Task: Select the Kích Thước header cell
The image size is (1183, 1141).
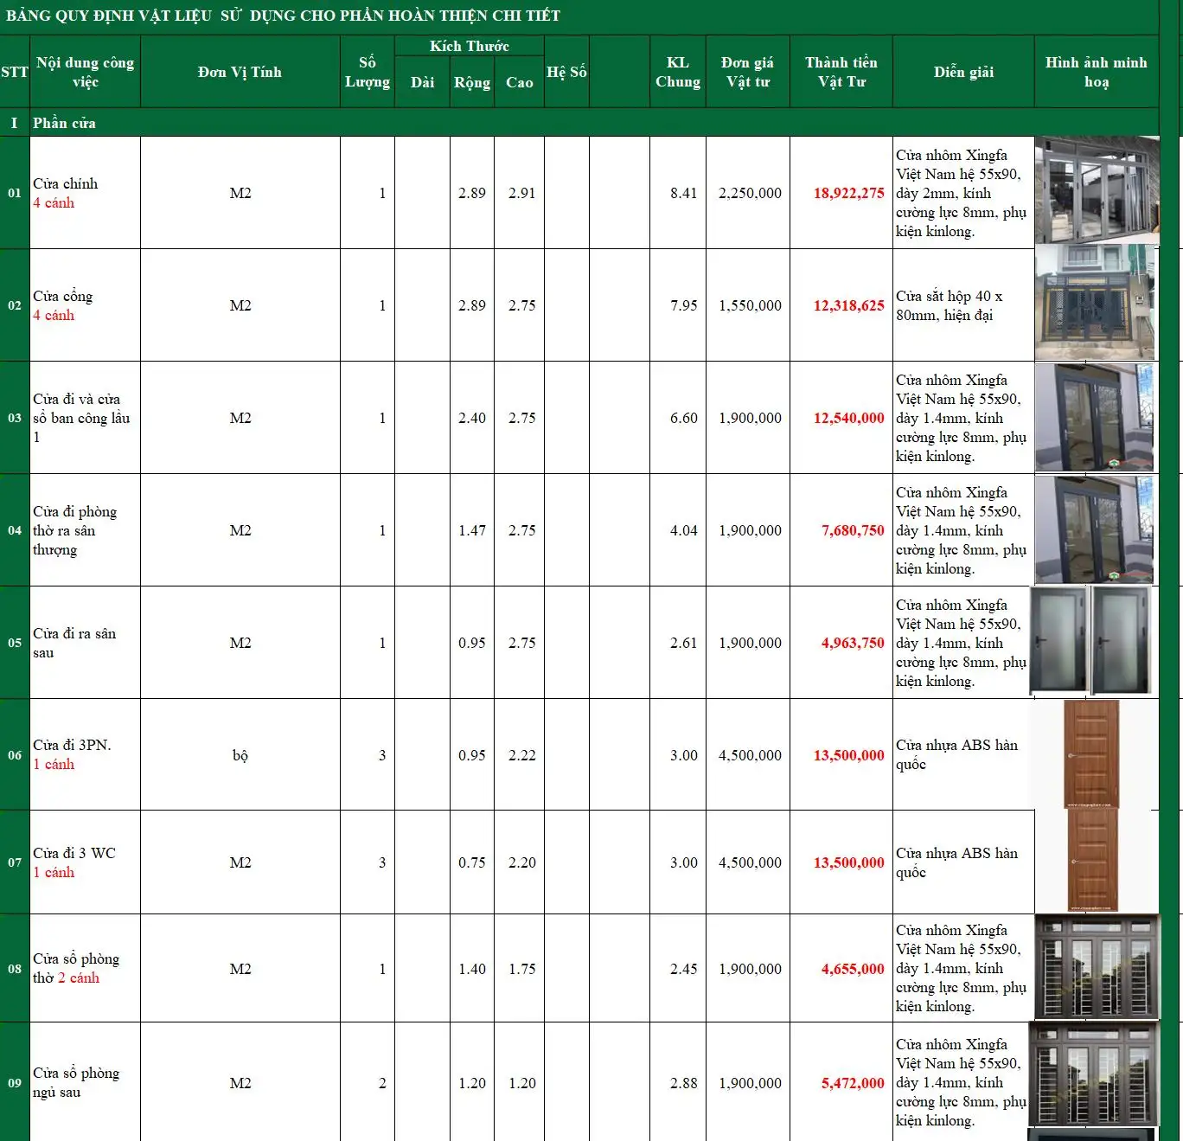Action: coord(472,45)
